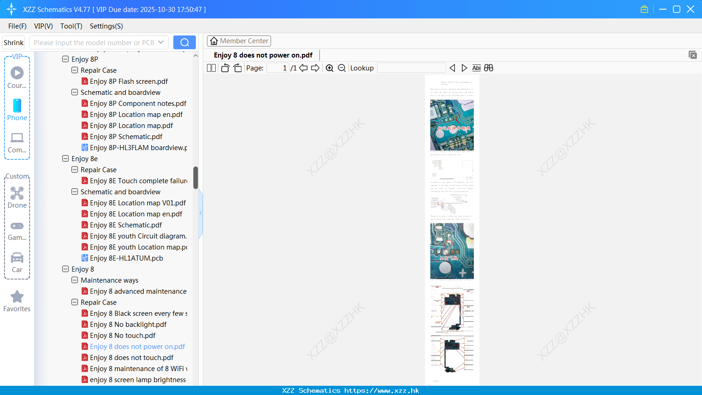Click the scroll-up arrow of file tree

pos(195,55)
